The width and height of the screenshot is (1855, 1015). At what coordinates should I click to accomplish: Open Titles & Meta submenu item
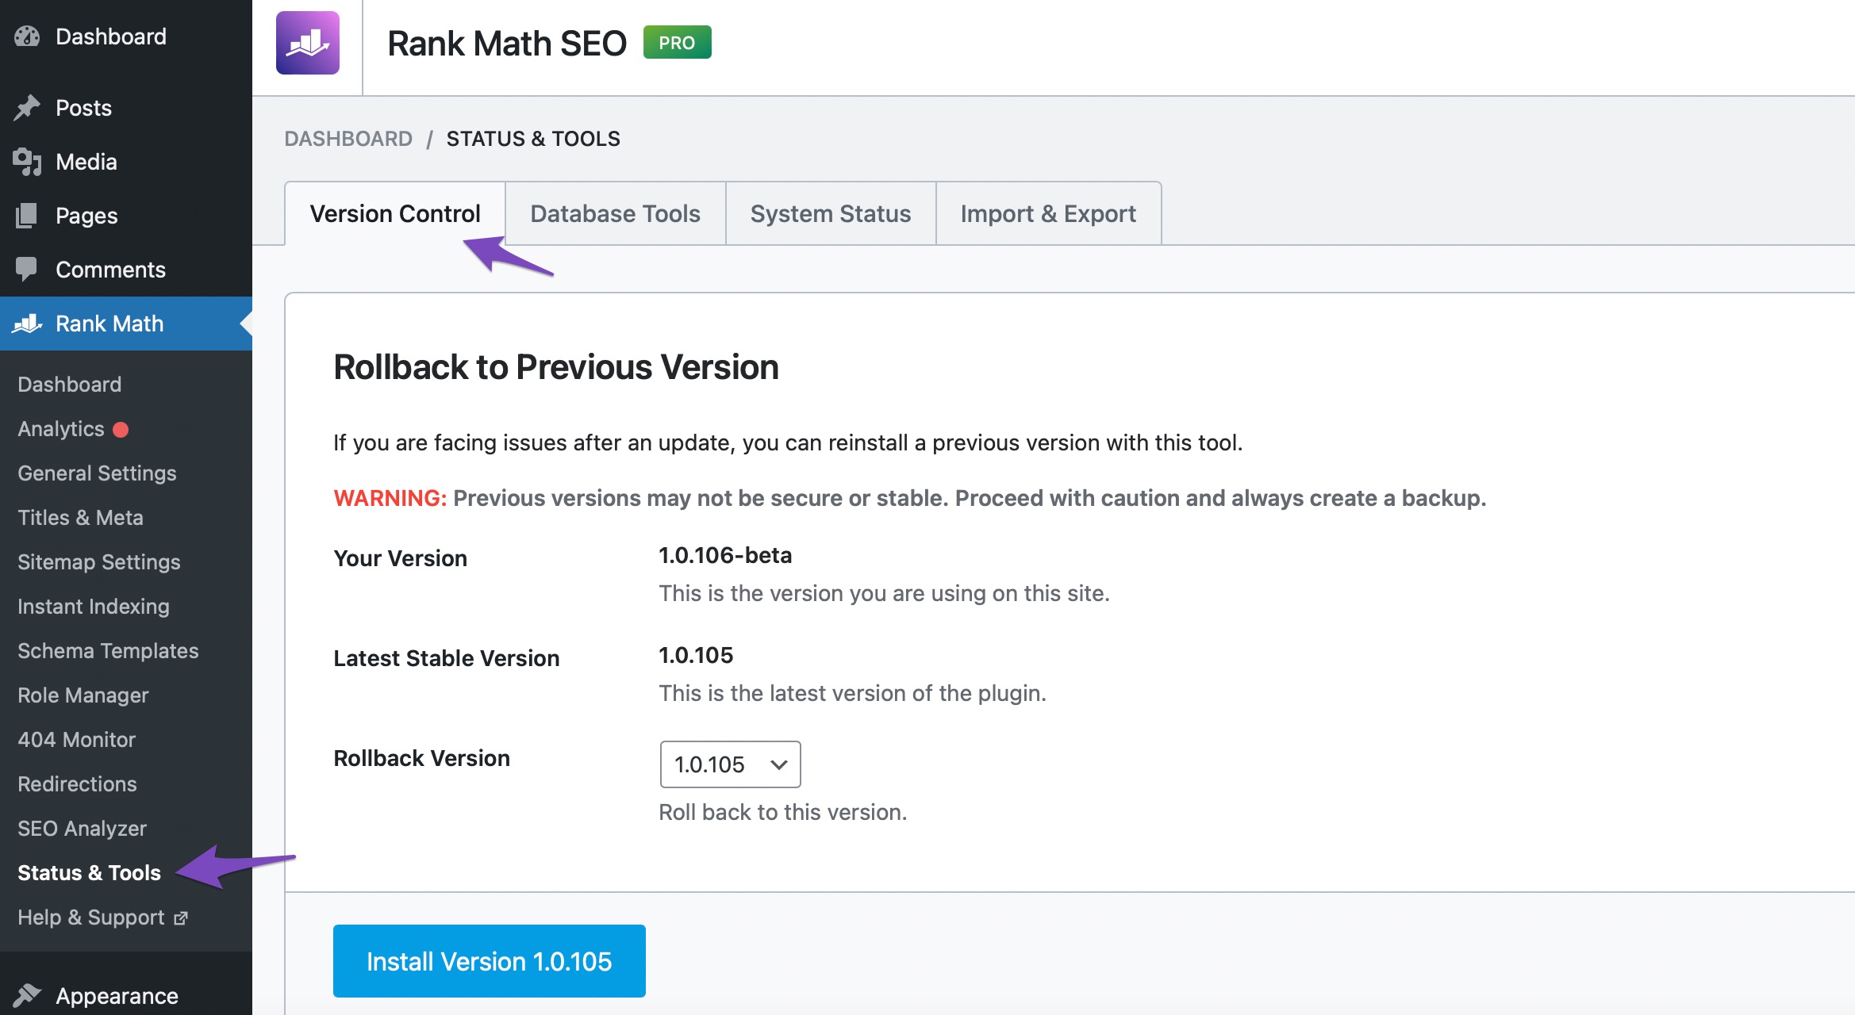(x=80, y=518)
